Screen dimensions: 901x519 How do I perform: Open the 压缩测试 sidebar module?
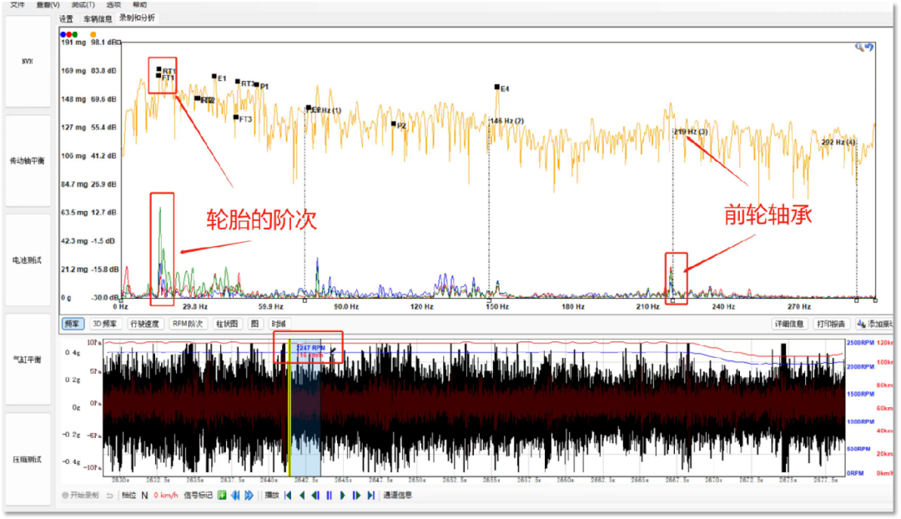[x=28, y=459]
